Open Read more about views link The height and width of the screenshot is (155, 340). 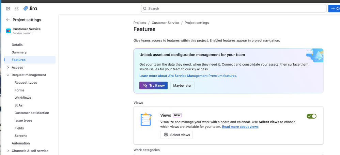click(240, 127)
